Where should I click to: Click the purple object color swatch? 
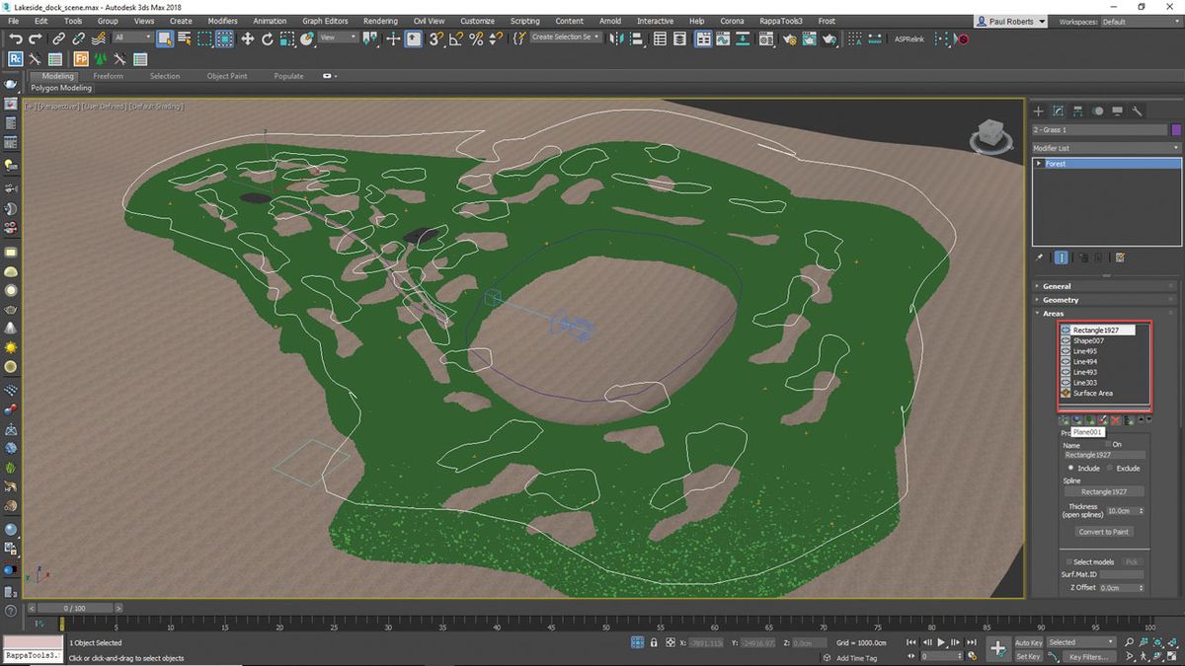pyautogui.click(x=1175, y=129)
